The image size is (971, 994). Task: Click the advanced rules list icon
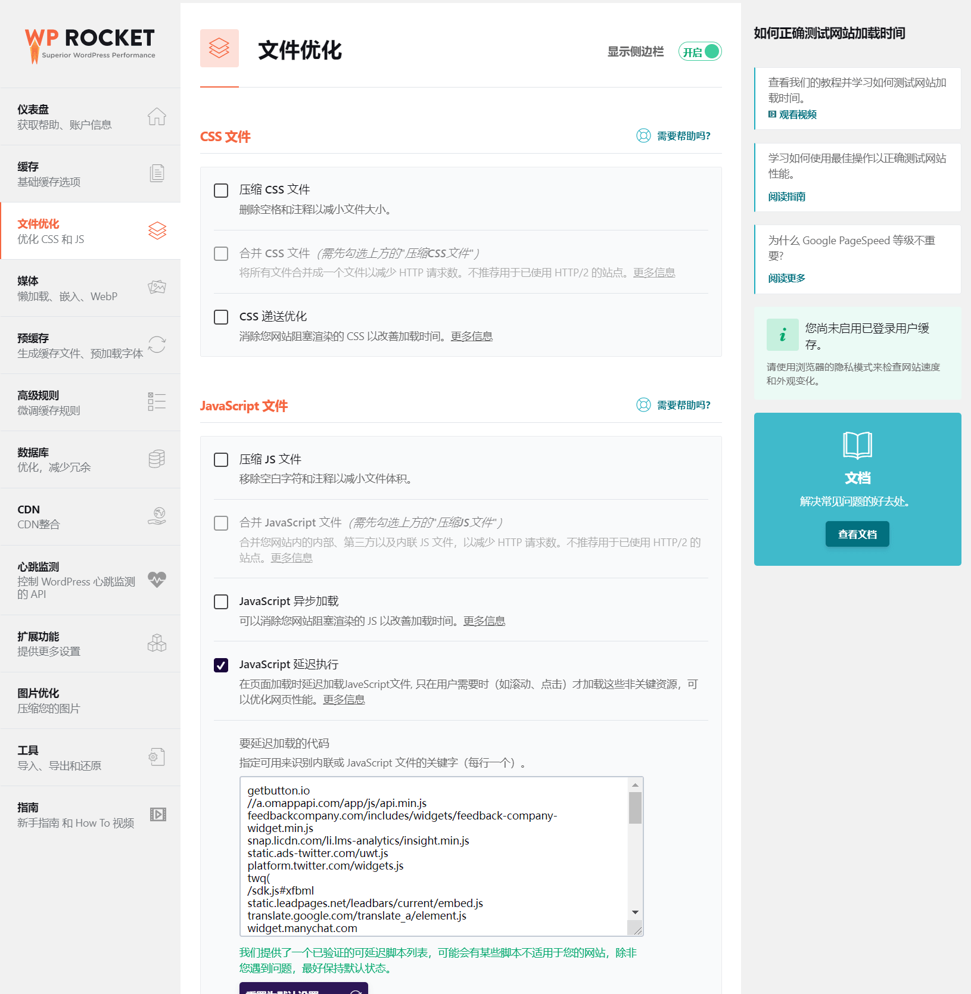click(x=157, y=401)
